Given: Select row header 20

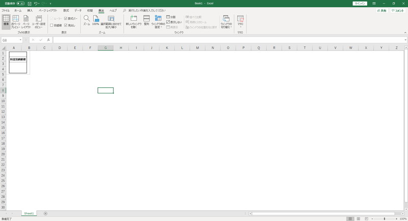Looking at the screenshot, I should coord(3,154).
